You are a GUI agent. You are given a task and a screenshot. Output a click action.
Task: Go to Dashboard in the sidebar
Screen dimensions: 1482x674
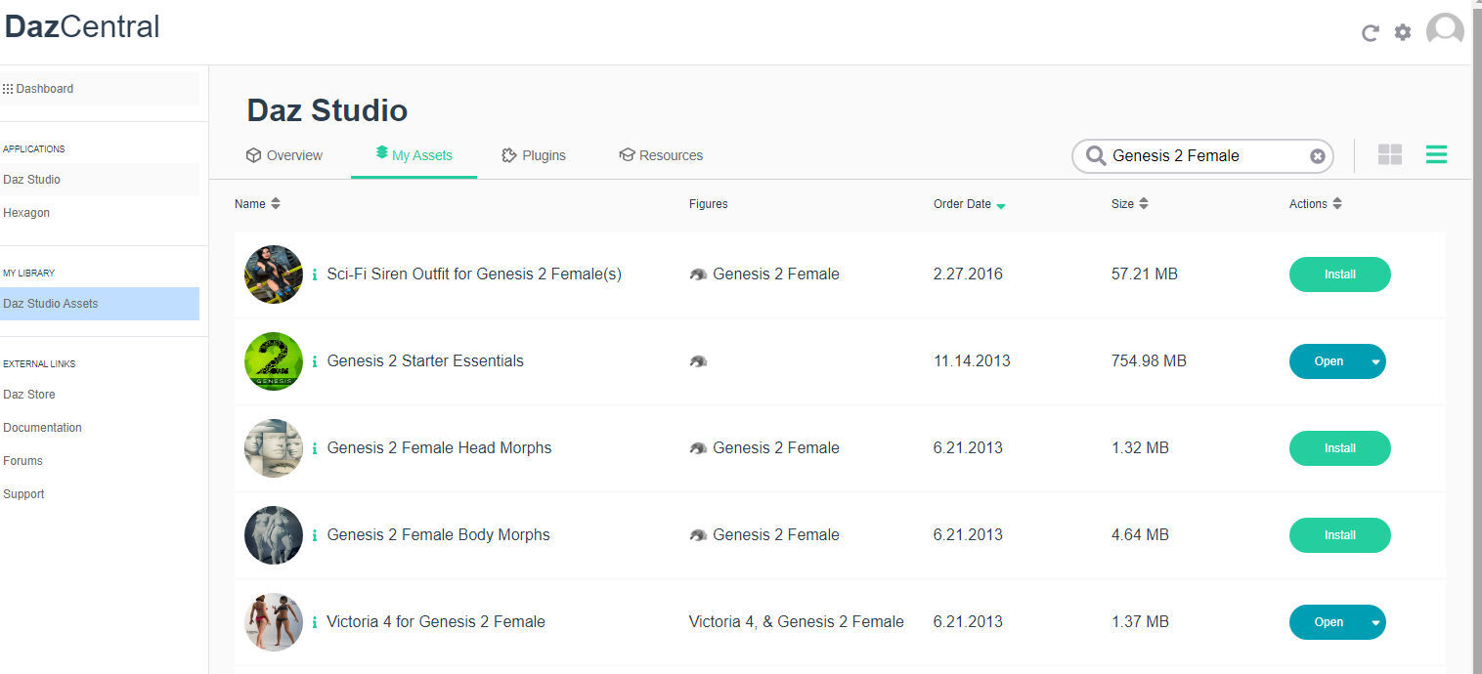pyautogui.click(x=100, y=89)
